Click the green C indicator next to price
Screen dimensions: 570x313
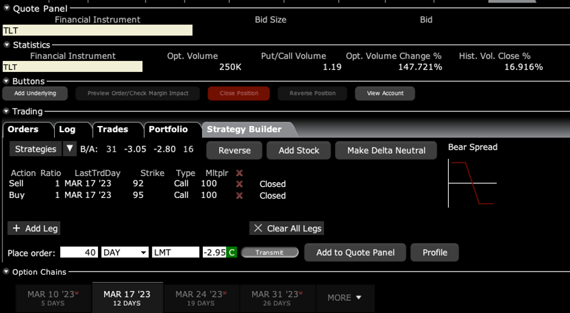[231, 252]
